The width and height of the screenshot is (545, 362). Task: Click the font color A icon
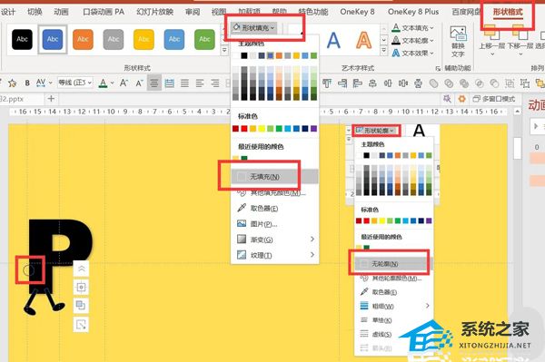103,83
